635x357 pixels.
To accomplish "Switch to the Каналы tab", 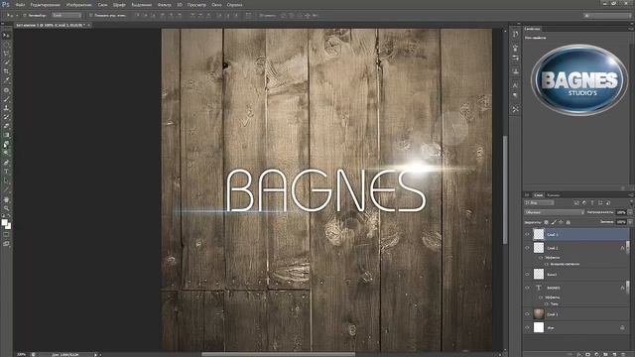I will coord(554,195).
